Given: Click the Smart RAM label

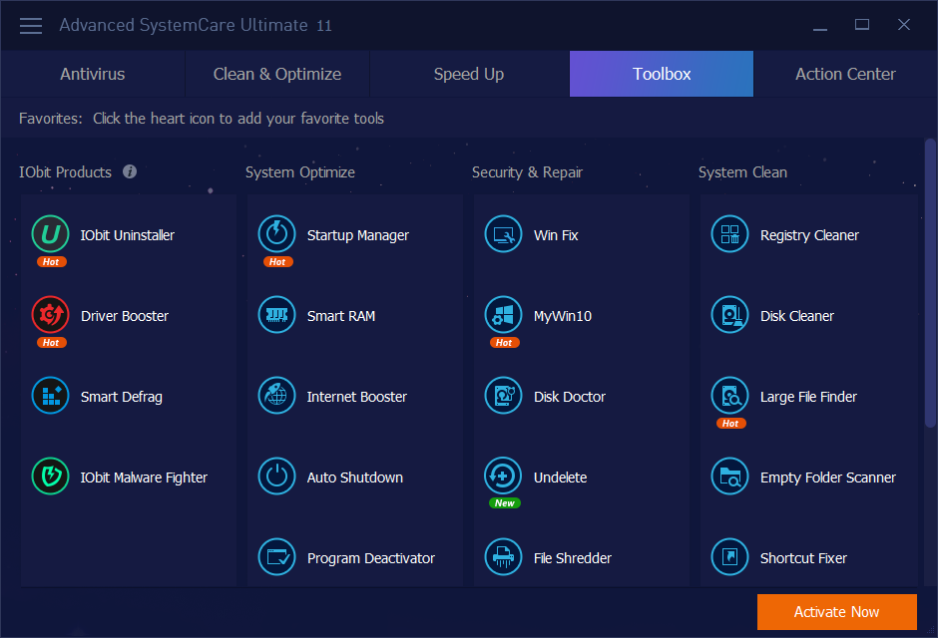Looking at the screenshot, I should click(341, 316).
